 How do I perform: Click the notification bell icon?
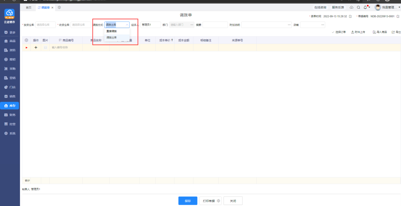pos(365,7)
